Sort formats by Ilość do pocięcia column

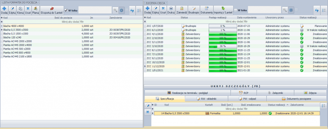pyautogui.click(x=63, y=18)
